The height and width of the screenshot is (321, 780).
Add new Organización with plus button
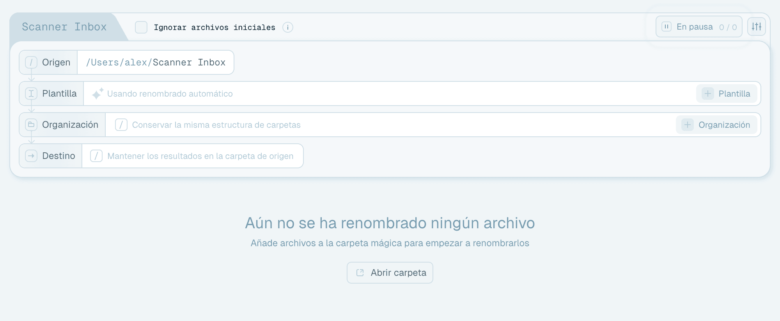tap(716, 125)
